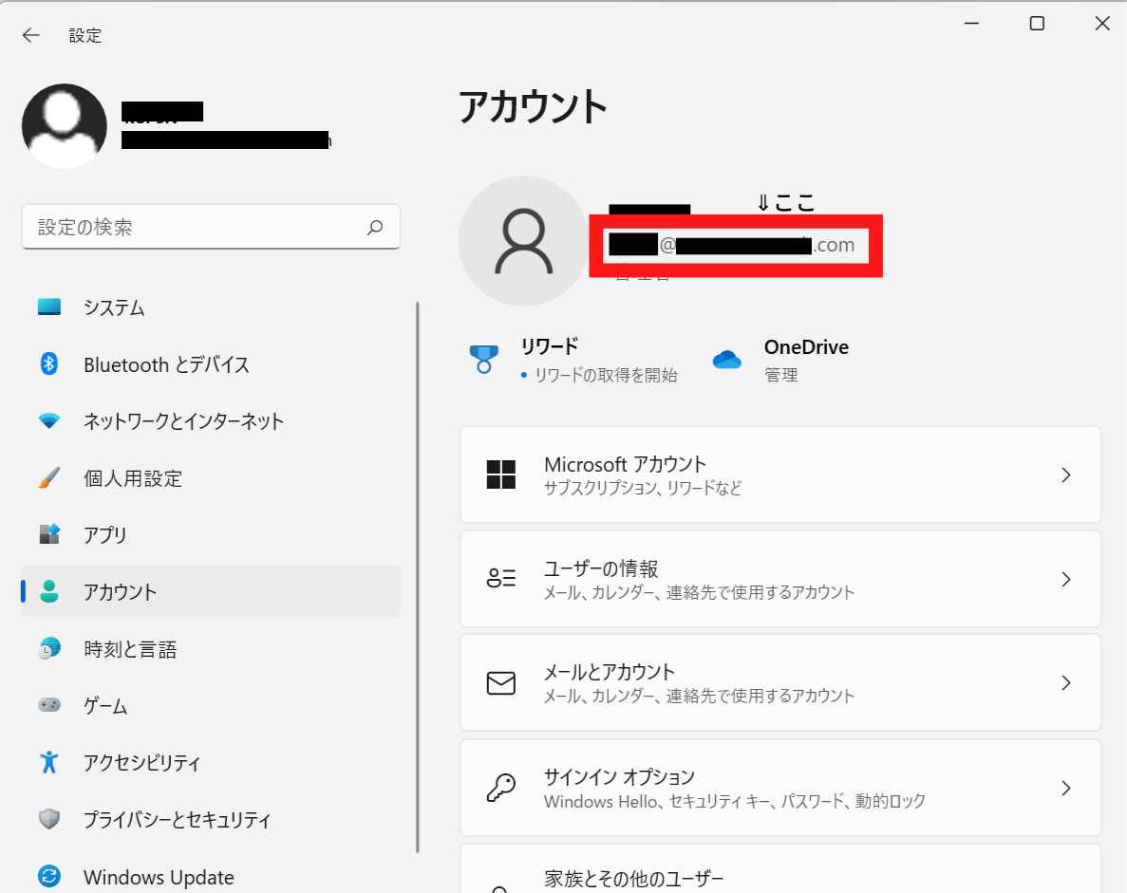Click the sidebar vertical scrollbar

point(417,577)
